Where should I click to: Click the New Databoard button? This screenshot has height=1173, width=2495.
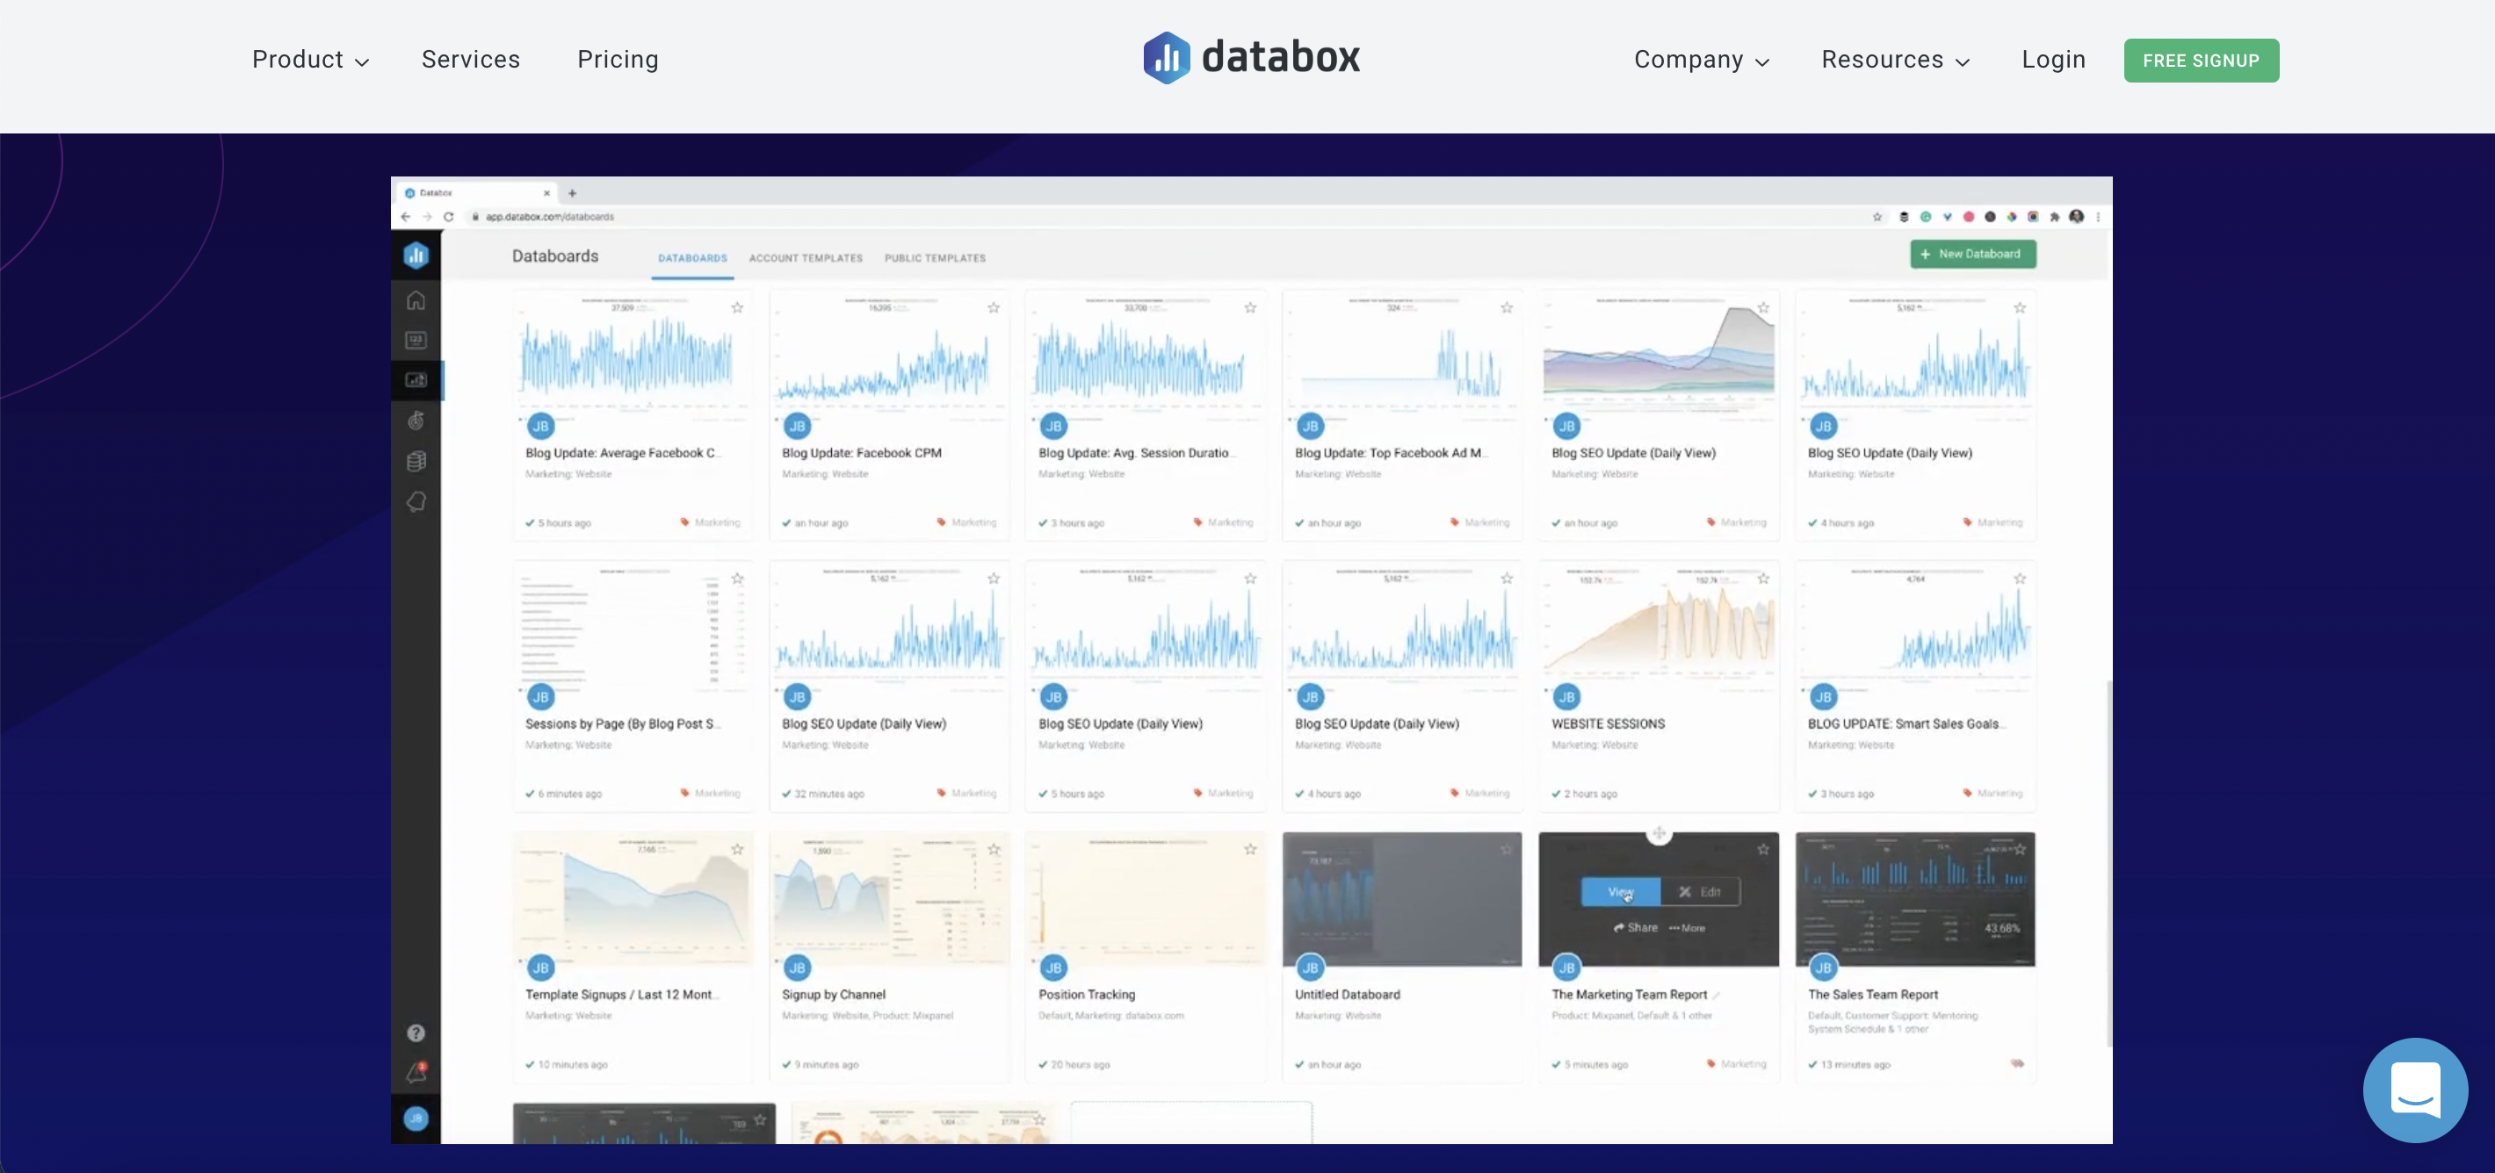(1972, 255)
